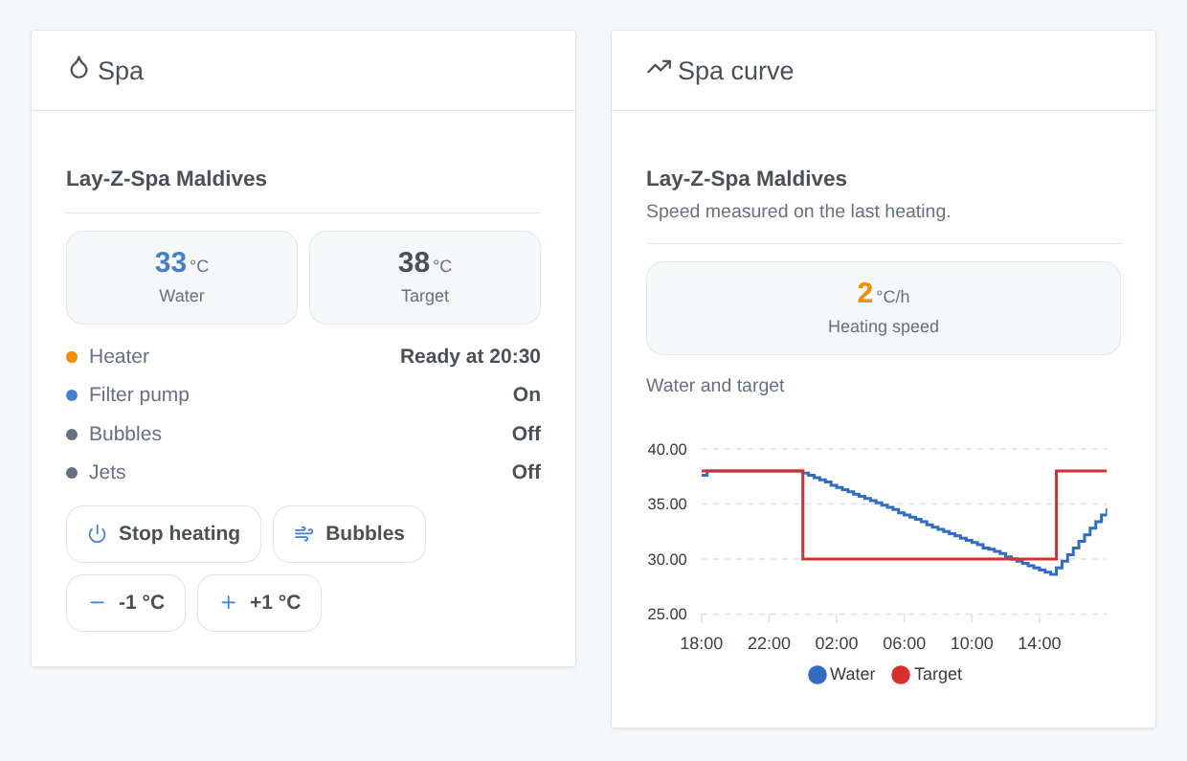The height and width of the screenshot is (761, 1187).
Task: Click the Stop heating button label
Action: pyautogui.click(x=179, y=533)
